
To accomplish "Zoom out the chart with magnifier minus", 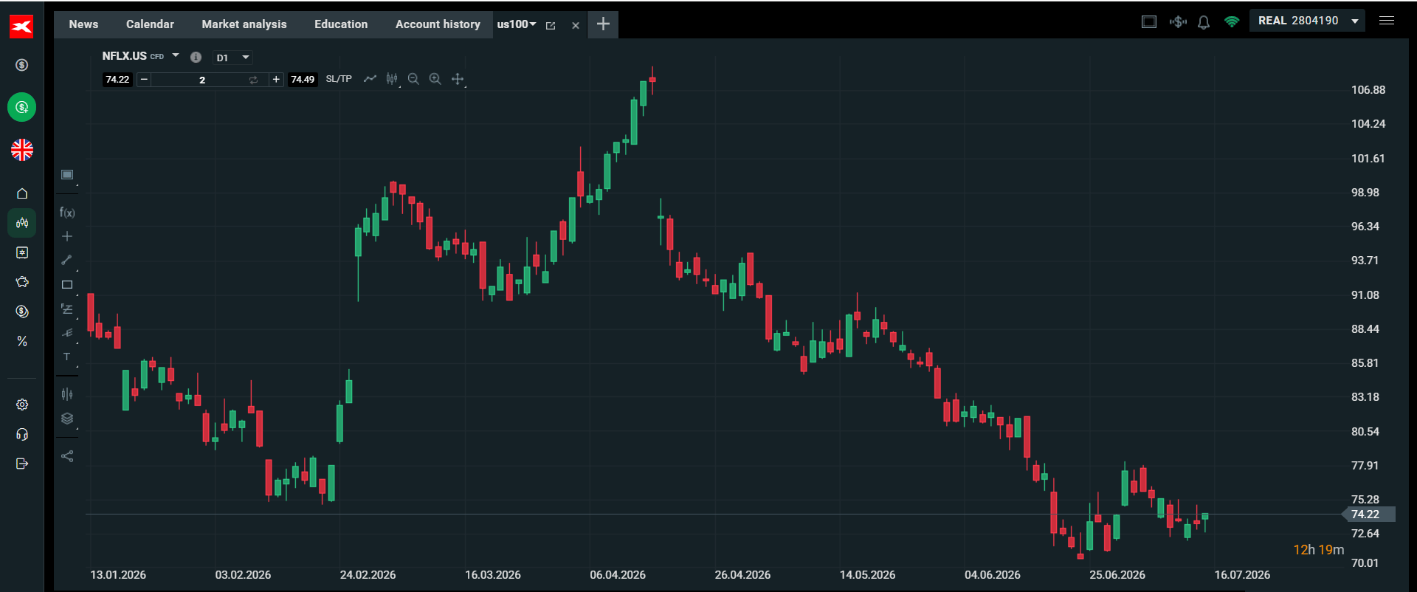I will point(413,79).
